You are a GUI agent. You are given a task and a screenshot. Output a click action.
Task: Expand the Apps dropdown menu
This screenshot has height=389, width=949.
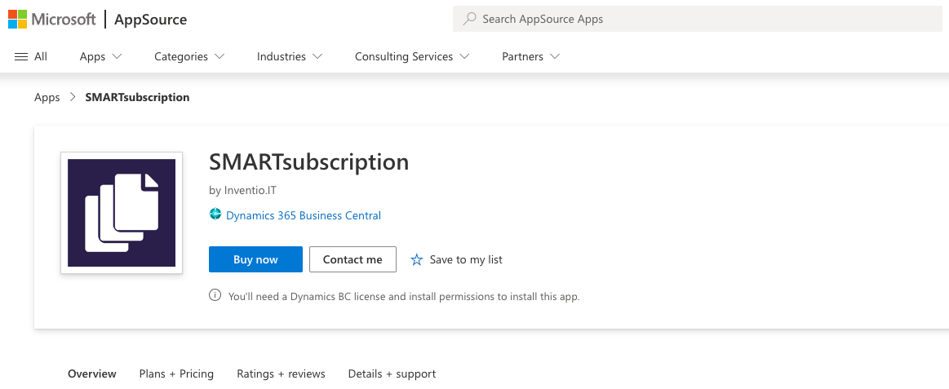click(x=100, y=56)
